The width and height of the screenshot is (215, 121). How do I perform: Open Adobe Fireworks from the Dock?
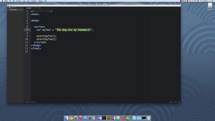pos(109,118)
